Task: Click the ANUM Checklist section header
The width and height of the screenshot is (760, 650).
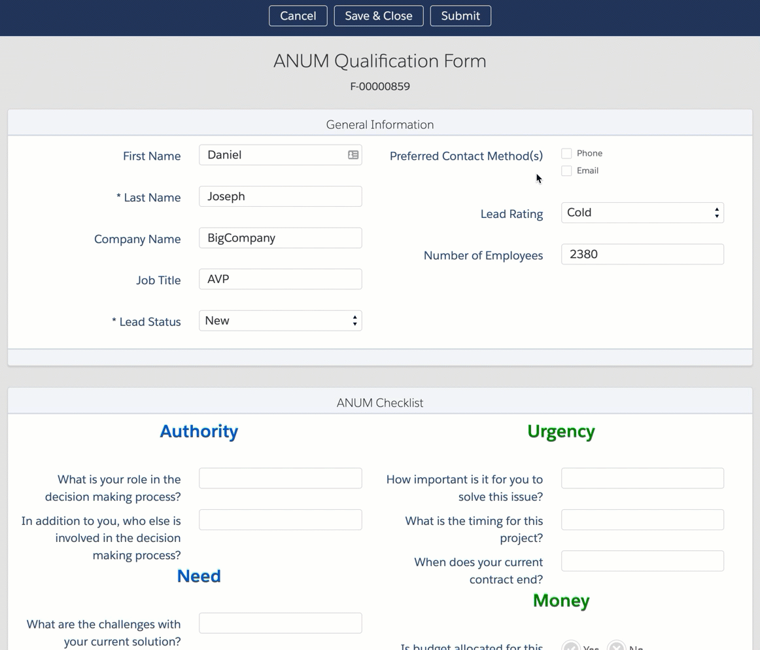Action: pyautogui.click(x=380, y=403)
